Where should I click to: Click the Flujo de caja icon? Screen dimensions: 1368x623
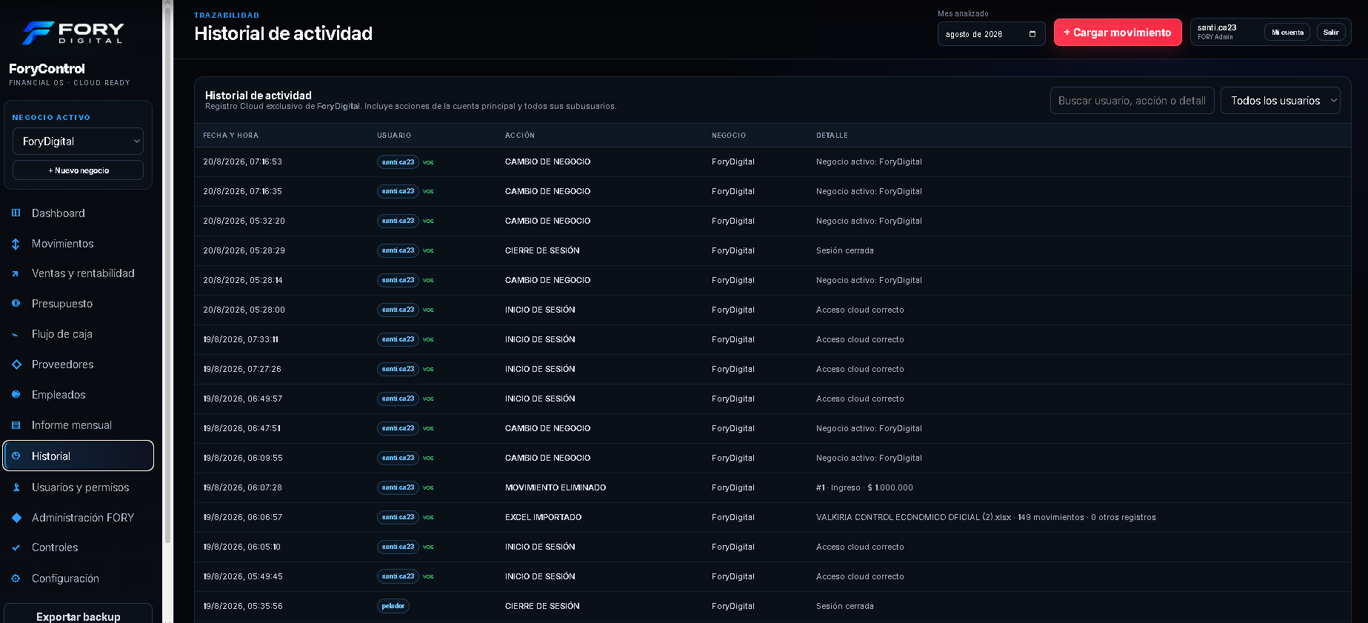(x=16, y=334)
